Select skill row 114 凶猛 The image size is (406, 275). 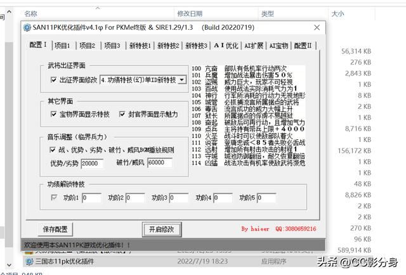point(248,163)
